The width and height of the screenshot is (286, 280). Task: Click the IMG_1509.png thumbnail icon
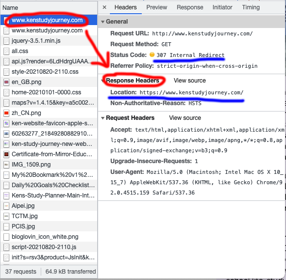6,165
